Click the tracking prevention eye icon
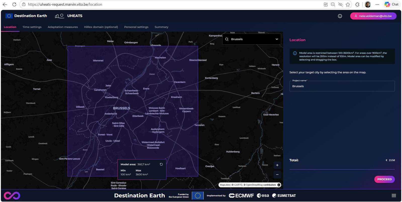The height and width of the screenshot is (202, 402). coord(340,5)
